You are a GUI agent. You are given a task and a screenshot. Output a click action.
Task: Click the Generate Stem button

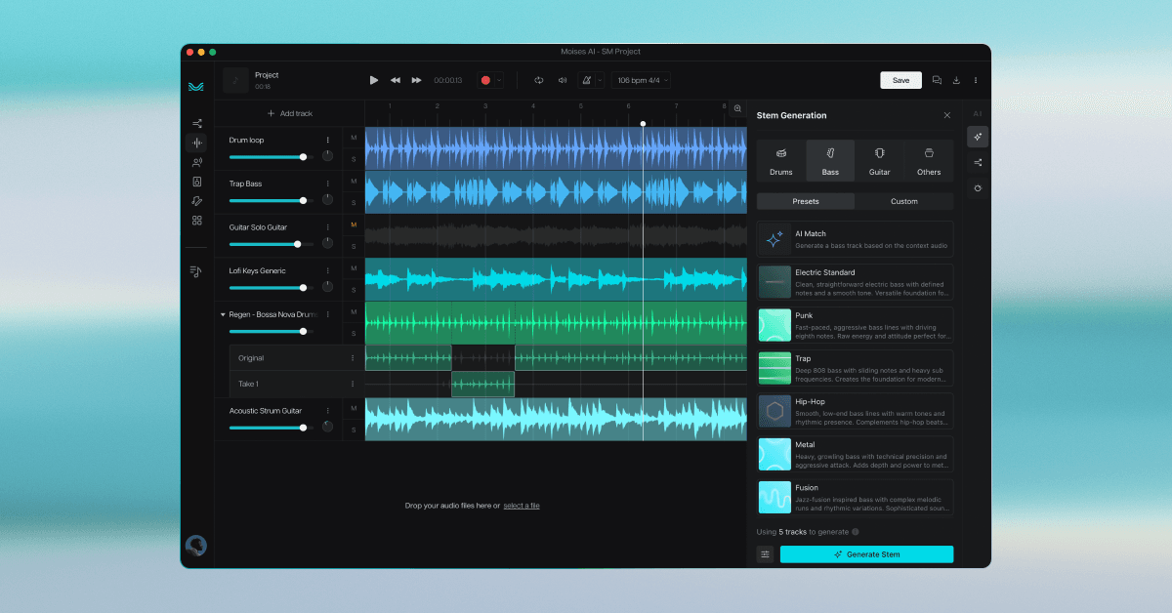tap(866, 554)
